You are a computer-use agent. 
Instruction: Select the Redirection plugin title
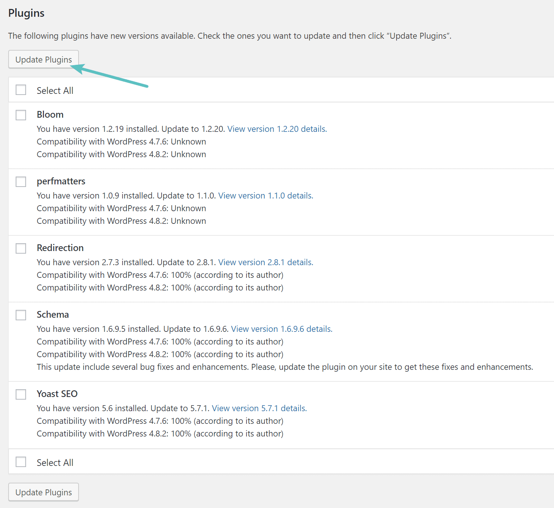[x=60, y=248]
